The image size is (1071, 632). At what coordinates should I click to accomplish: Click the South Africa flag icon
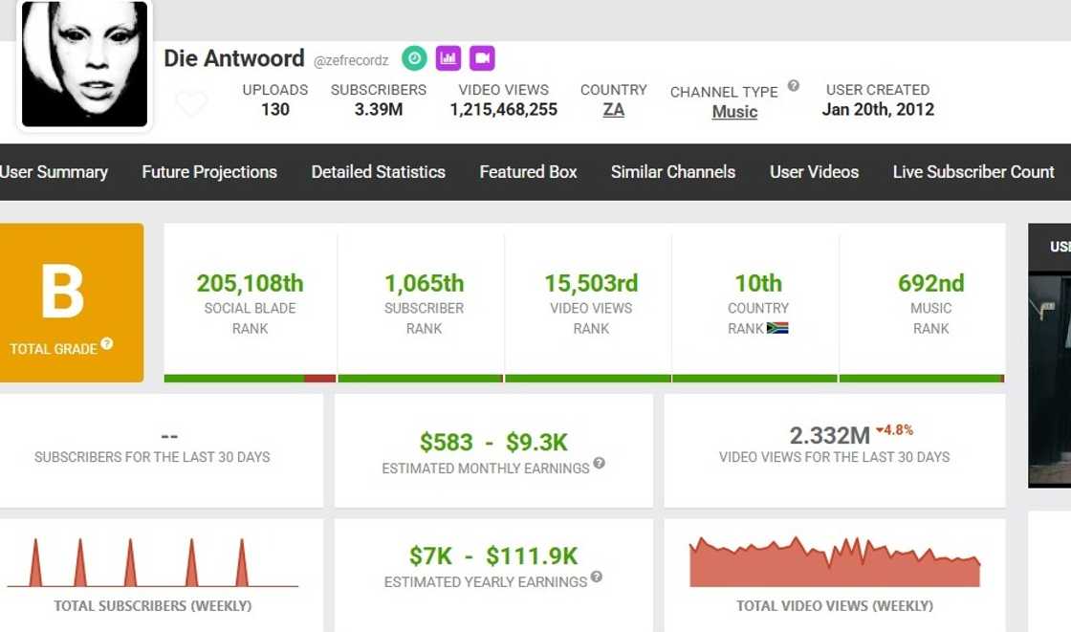tap(777, 328)
